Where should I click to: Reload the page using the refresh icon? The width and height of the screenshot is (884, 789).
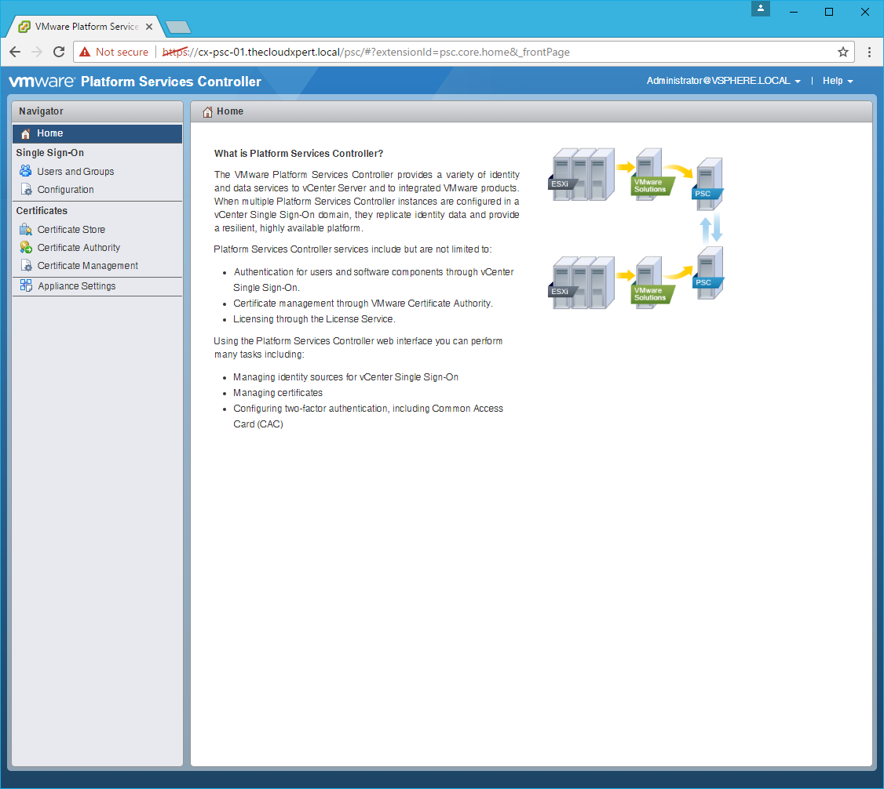59,53
